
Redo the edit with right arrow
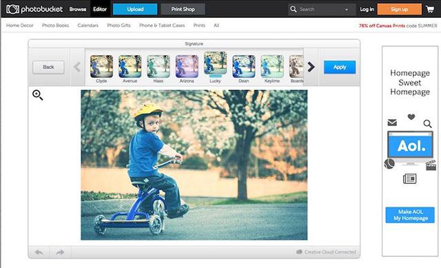pos(60,252)
